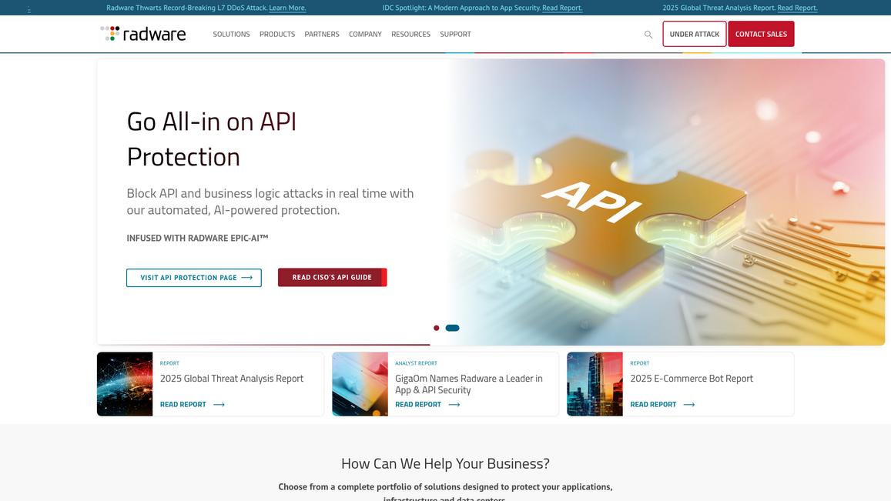Click Infused with Radware EPIC-AI text
Image resolution: width=891 pixels, height=501 pixels.
pos(197,238)
